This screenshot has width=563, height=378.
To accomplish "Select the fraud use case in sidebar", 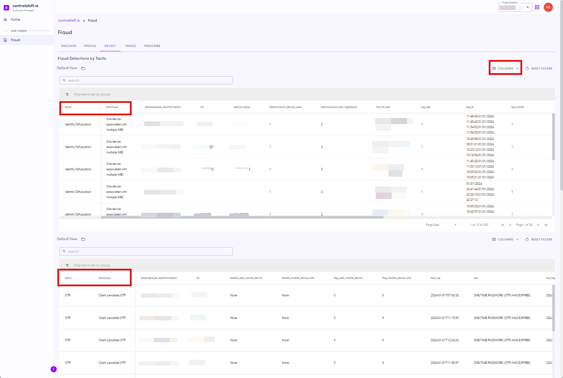I will [x=27, y=40].
